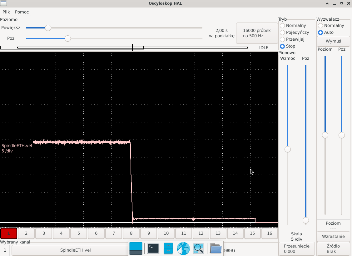This screenshot has width=352, height=256.
Task: Adjust the trigger Poziom level slider
Action: tap(325, 135)
